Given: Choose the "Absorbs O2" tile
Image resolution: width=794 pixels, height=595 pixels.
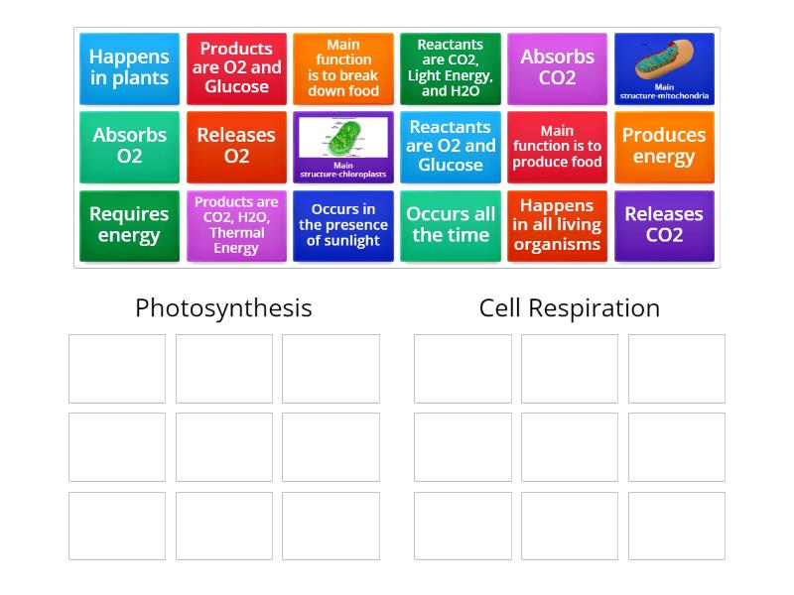Looking at the screenshot, I should tap(129, 147).
